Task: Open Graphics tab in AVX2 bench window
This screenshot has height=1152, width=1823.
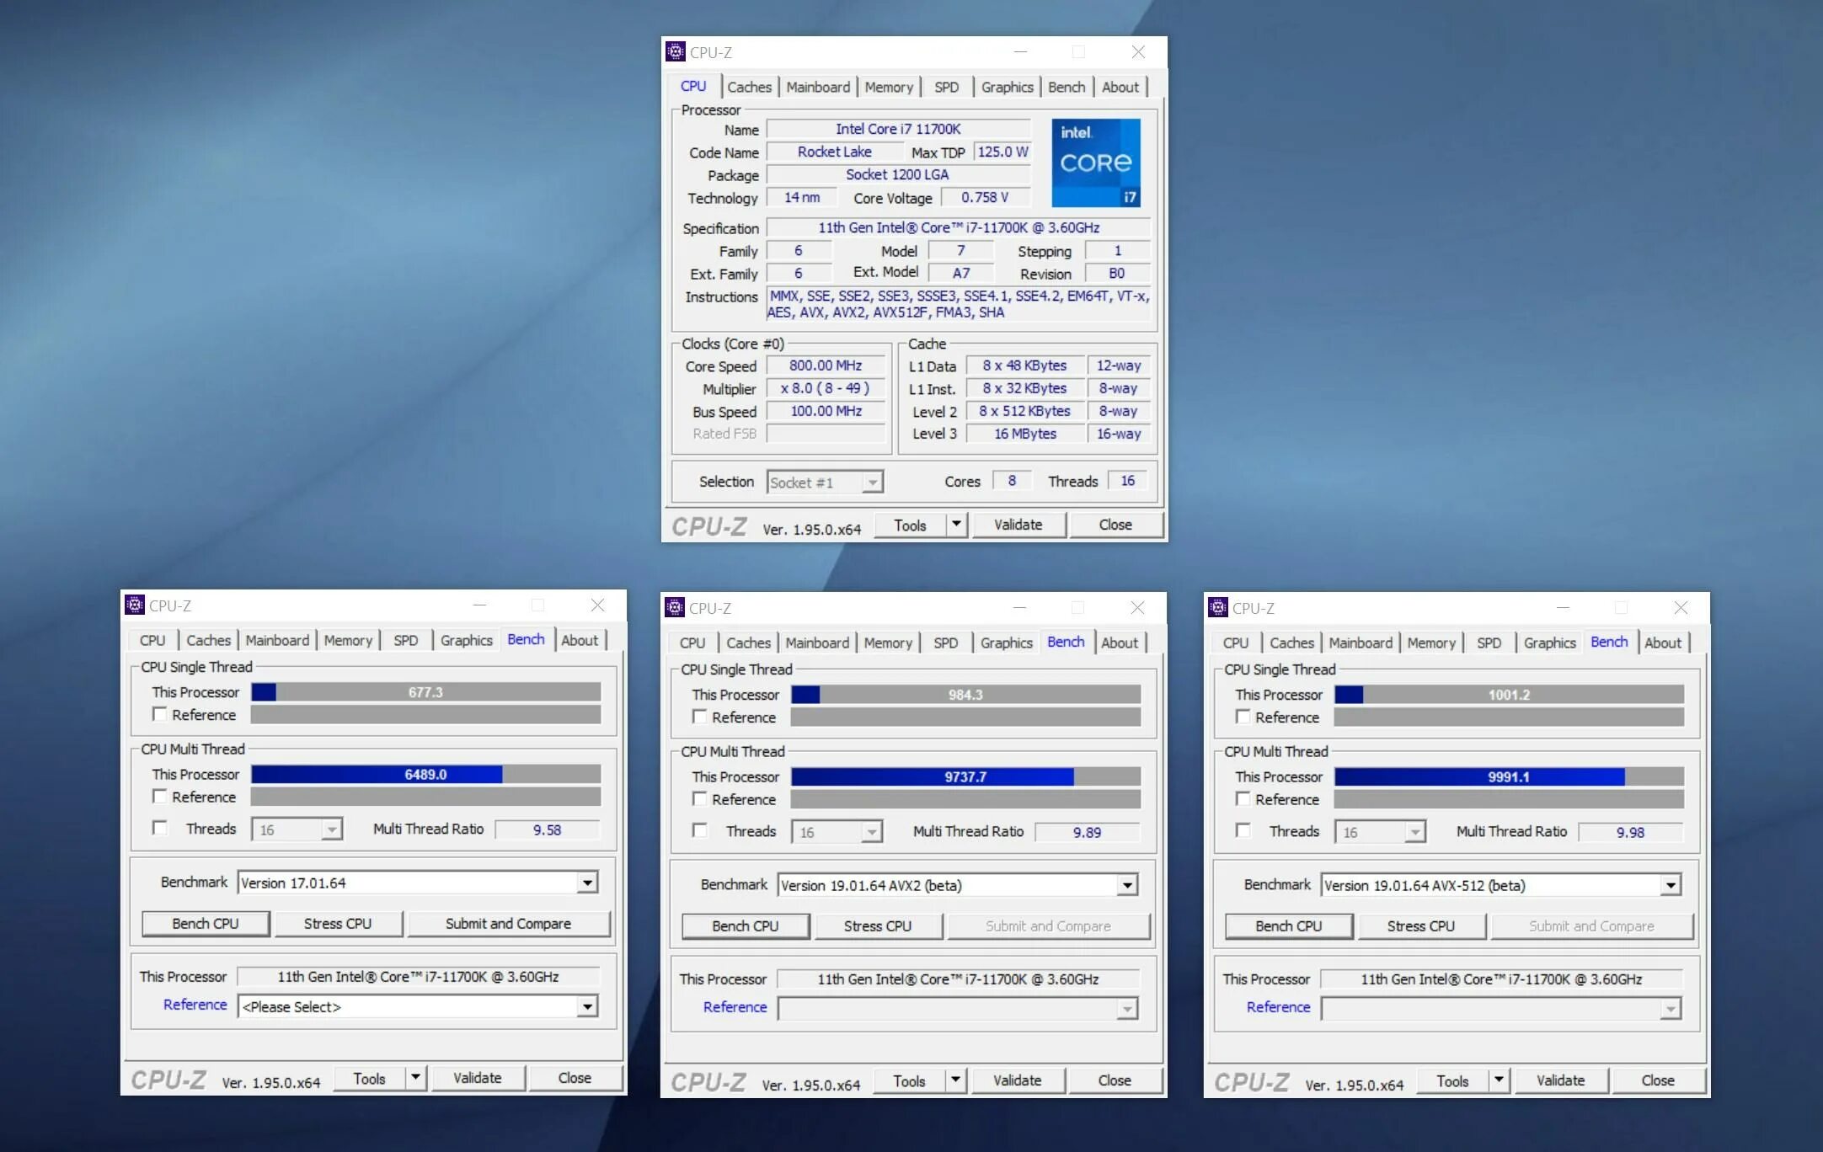Action: 1006,643
